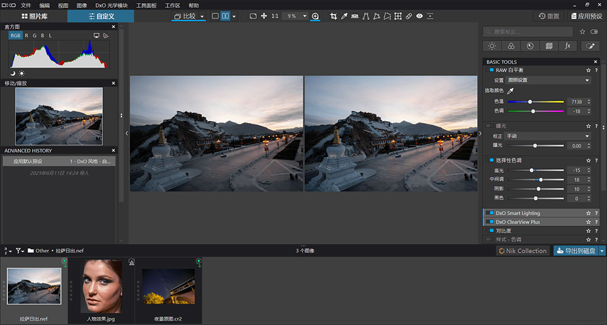The width and height of the screenshot is (607, 325).
Task: Enable 样式 - 色调 correction
Action: pos(490,240)
